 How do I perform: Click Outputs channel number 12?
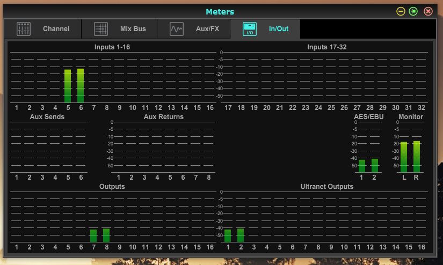pos(158,247)
